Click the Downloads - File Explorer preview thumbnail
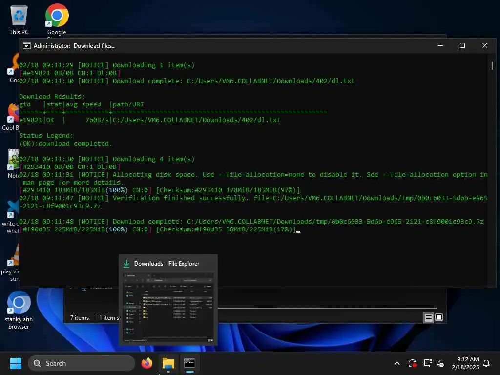The width and height of the screenshot is (500, 375). [x=168, y=309]
